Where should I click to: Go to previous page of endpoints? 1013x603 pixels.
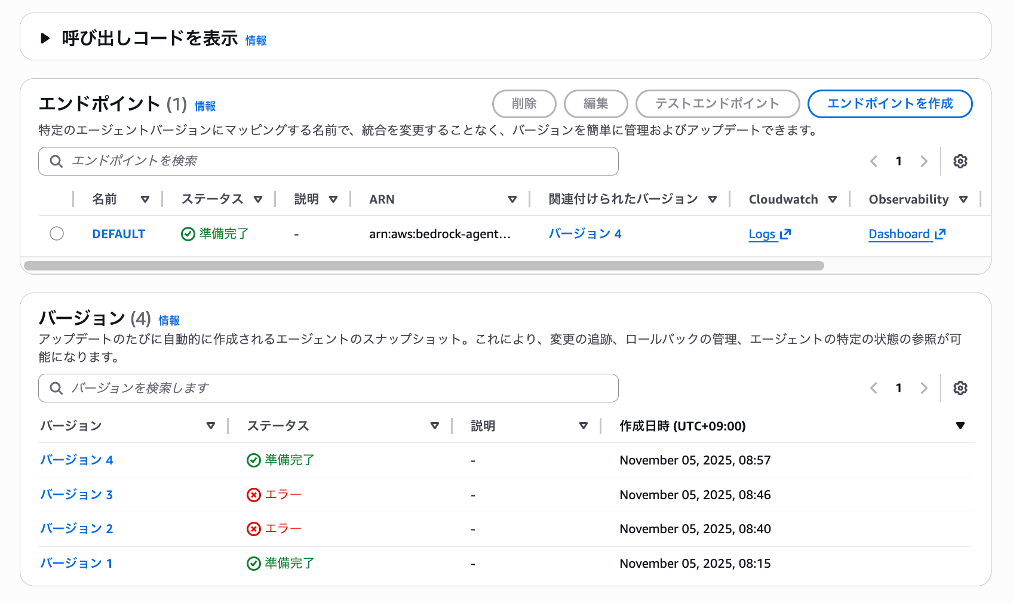pyautogui.click(x=874, y=161)
